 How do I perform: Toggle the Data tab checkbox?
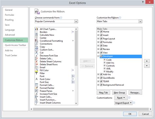(x=101, y=45)
